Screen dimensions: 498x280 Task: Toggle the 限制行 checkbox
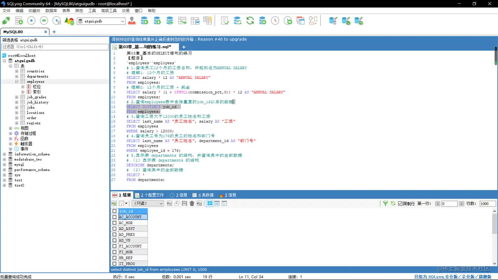[x=400, y=204]
